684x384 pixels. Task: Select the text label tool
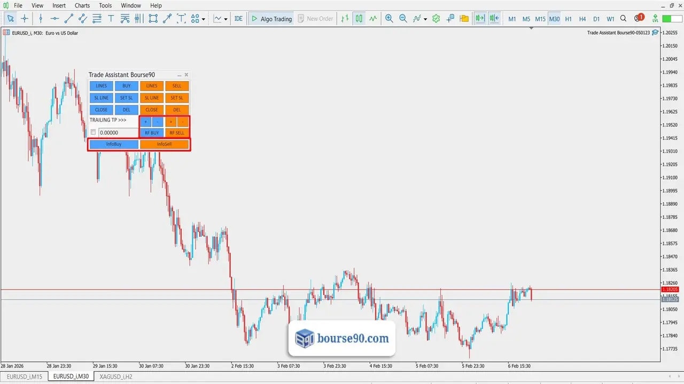tap(111, 19)
